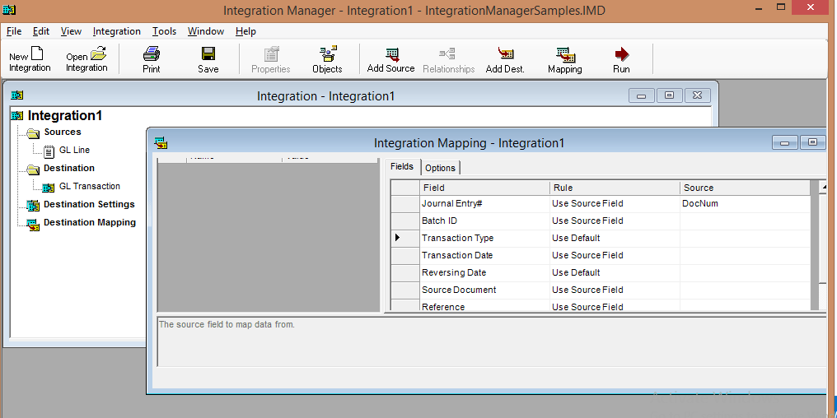Click the Sources folder icon in the tree

(x=34, y=132)
